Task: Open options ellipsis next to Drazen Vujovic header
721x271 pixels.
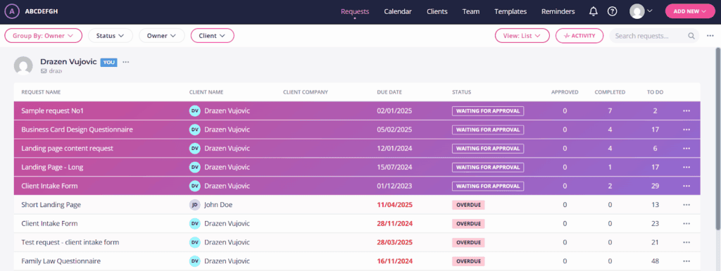Action: (125, 62)
